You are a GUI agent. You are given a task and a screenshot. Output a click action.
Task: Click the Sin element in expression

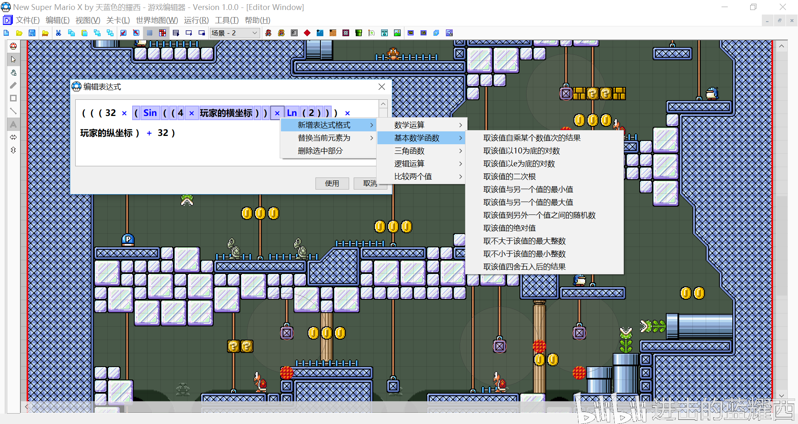(x=150, y=113)
